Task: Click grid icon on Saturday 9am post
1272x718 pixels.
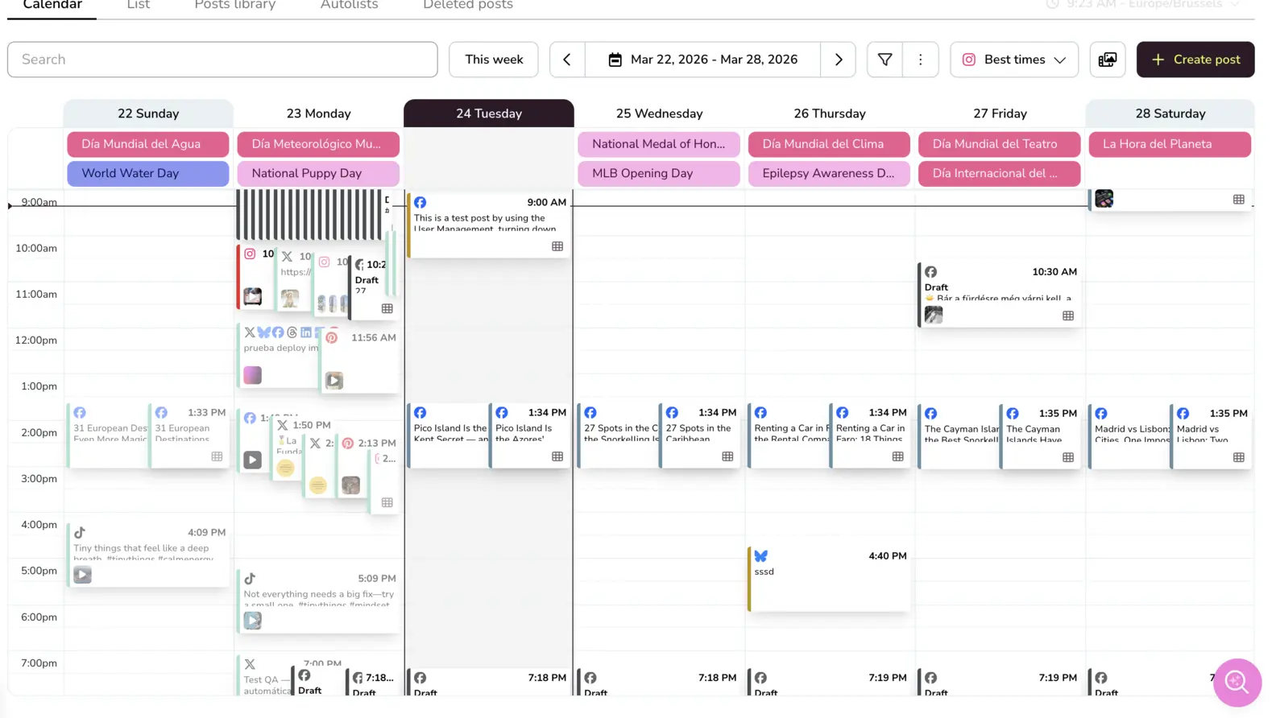Action: (x=1239, y=200)
